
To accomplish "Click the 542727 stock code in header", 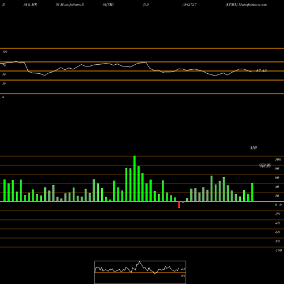I will [190, 5].
